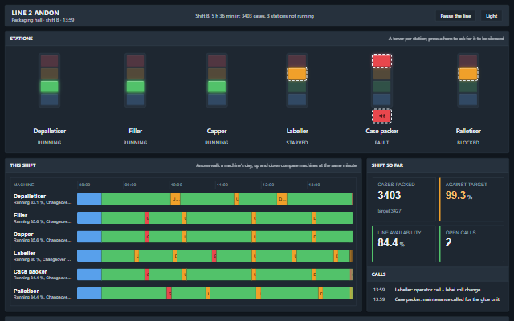Click the Case packer's dim green lamp

pyautogui.click(x=381, y=87)
